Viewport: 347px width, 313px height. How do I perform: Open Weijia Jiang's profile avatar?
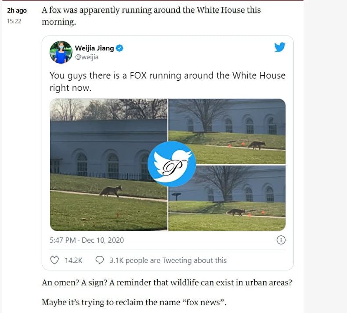click(x=61, y=52)
